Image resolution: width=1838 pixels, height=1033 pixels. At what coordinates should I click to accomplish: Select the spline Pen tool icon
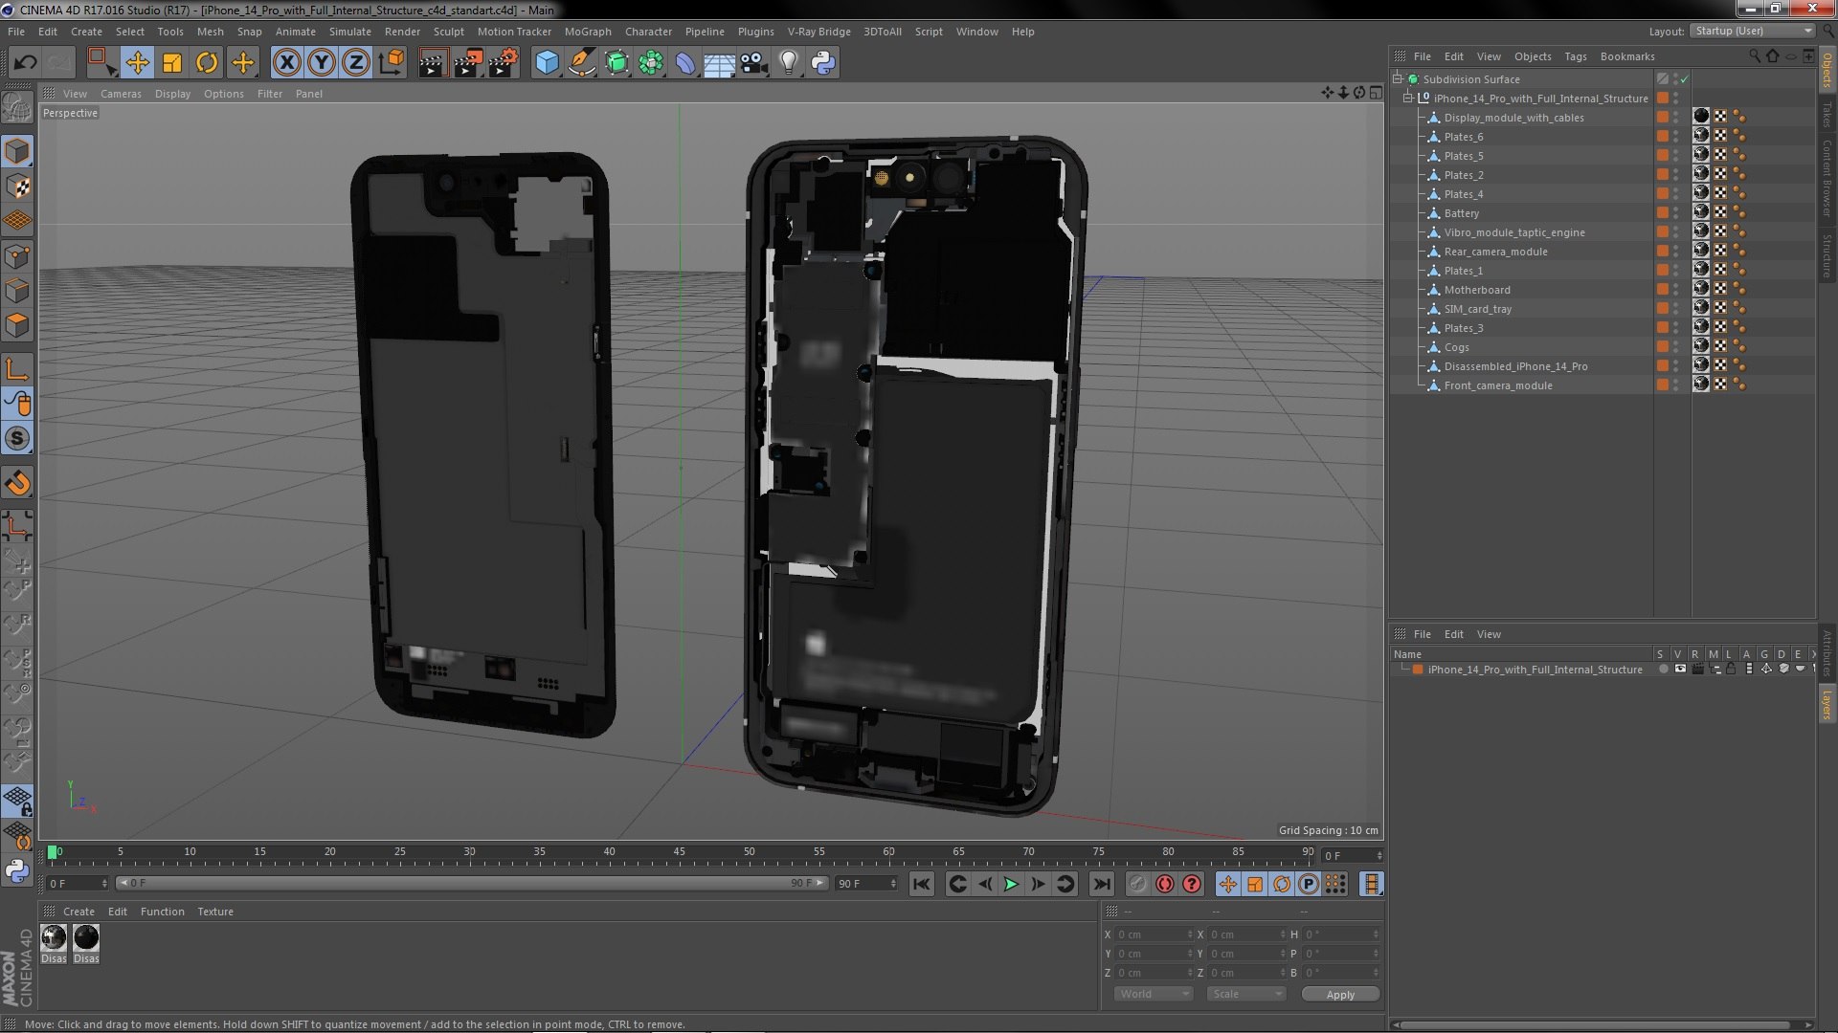click(x=581, y=63)
